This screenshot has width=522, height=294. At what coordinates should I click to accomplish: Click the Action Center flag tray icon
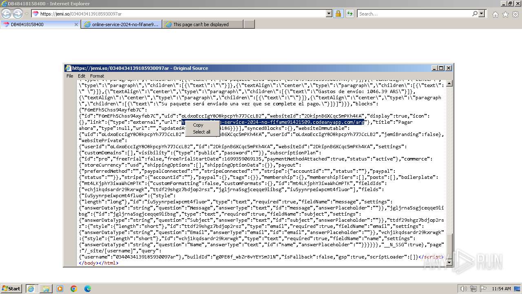tap(483, 289)
